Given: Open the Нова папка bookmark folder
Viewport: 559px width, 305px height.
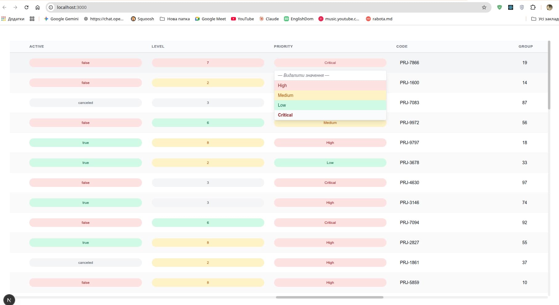Looking at the screenshot, I should click(x=175, y=19).
